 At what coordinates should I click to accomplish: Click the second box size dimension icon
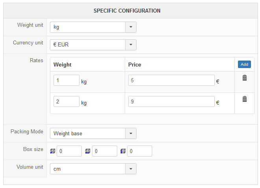pos(88,151)
